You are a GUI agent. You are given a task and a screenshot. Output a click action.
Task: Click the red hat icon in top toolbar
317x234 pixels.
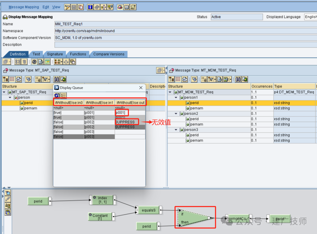coord(120,7)
